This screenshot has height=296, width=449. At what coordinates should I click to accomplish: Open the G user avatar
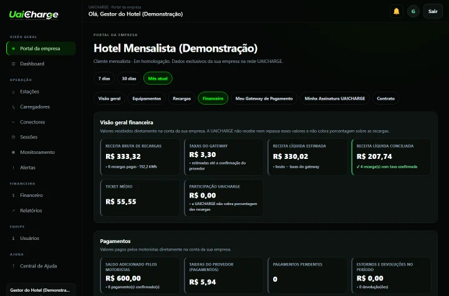point(413,11)
